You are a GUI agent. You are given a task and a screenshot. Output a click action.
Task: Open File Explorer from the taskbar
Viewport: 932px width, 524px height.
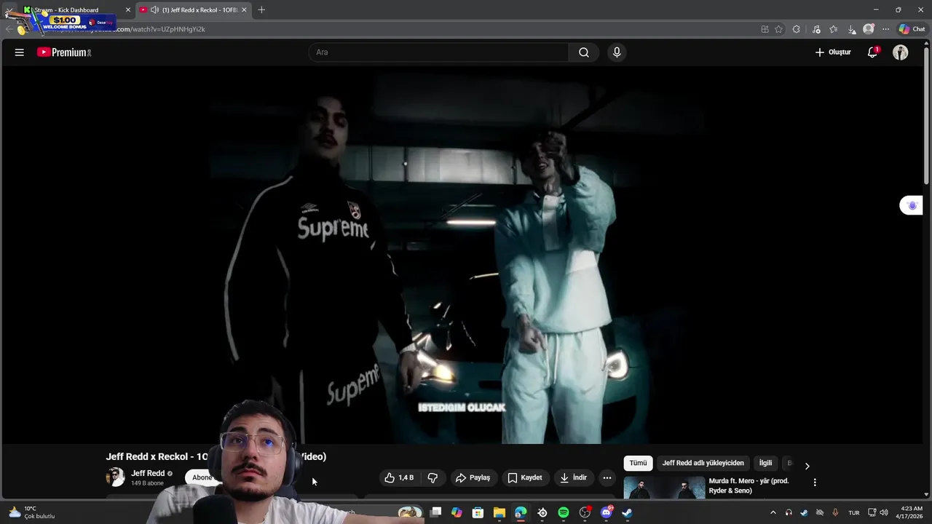(x=499, y=513)
